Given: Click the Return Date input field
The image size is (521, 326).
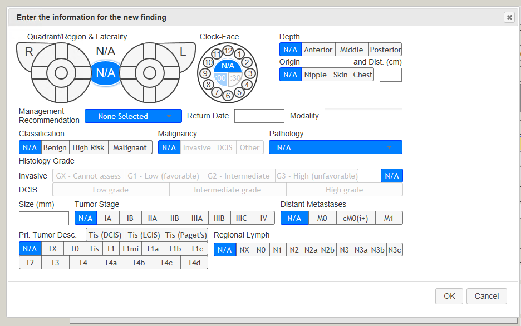Looking at the screenshot, I should [259, 116].
